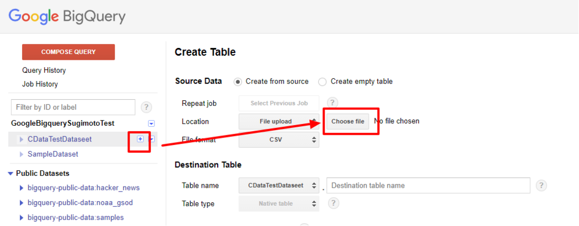Image resolution: width=579 pixels, height=226 pixels.
Task: Open Query History
Action: click(x=44, y=70)
